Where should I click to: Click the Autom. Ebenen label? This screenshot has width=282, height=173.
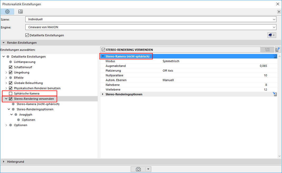pos(116,80)
